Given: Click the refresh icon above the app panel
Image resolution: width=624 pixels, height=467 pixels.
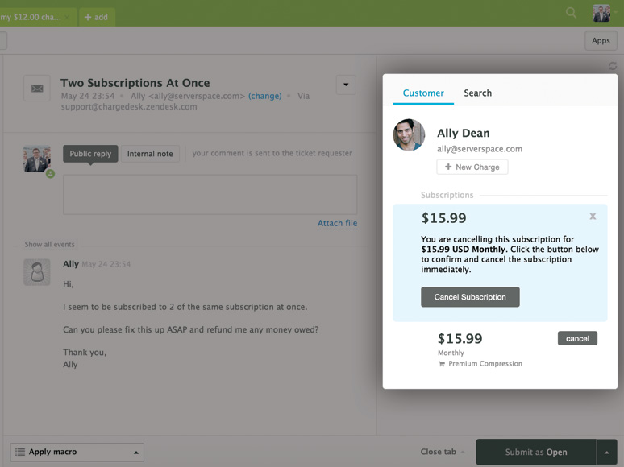Looking at the screenshot, I should pos(613,66).
